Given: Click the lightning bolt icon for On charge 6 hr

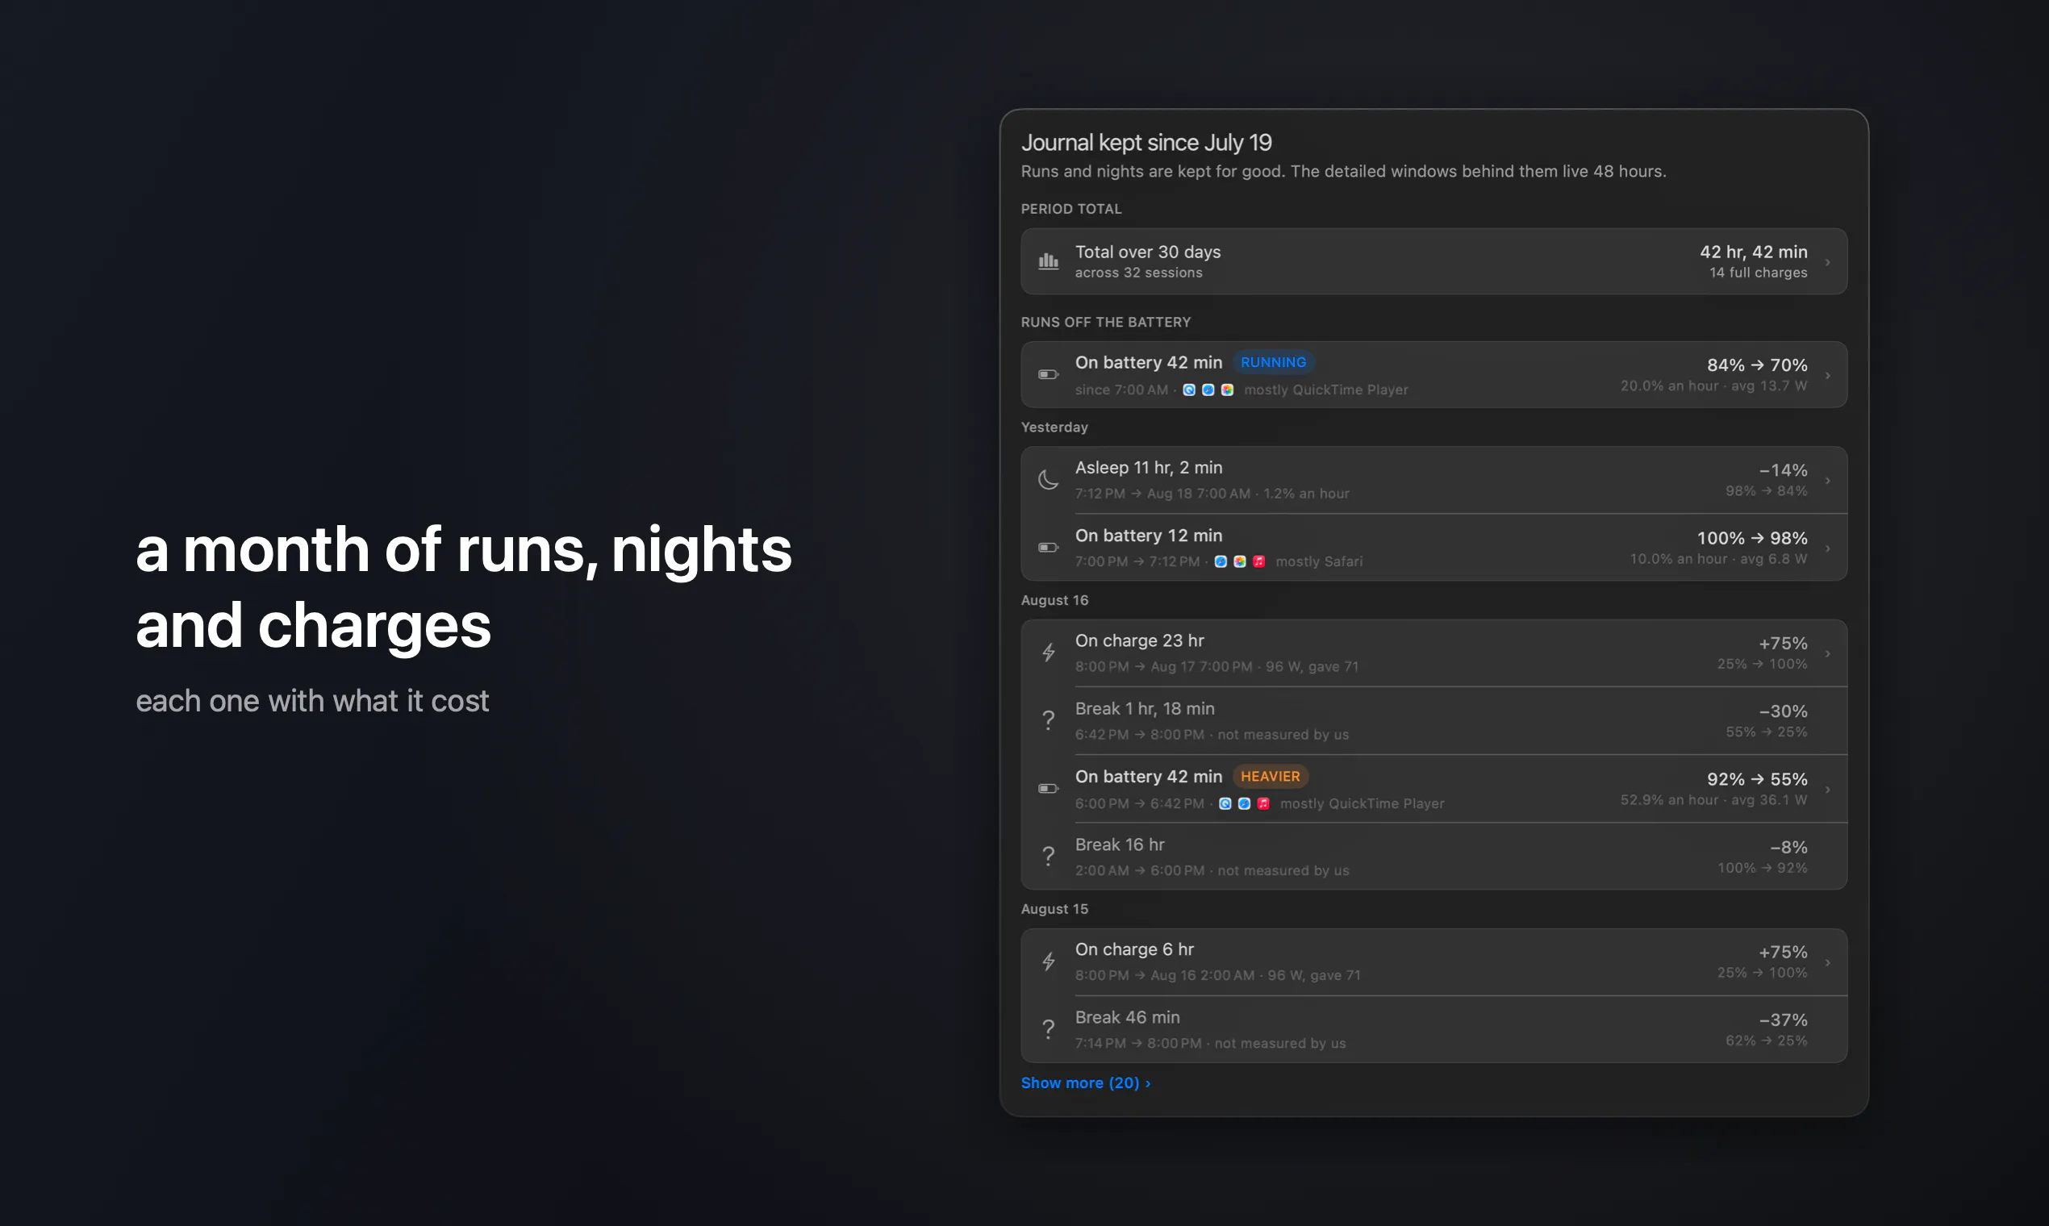Looking at the screenshot, I should 1049,961.
